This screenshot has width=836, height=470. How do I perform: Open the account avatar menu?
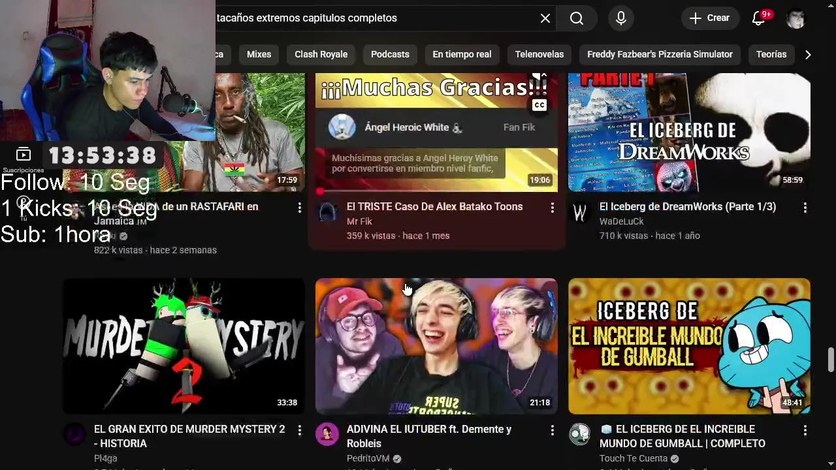tap(796, 18)
